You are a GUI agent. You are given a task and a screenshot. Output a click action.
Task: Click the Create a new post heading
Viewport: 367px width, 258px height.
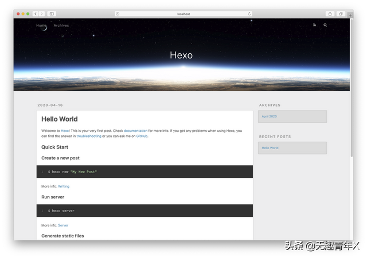[x=60, y=158]
